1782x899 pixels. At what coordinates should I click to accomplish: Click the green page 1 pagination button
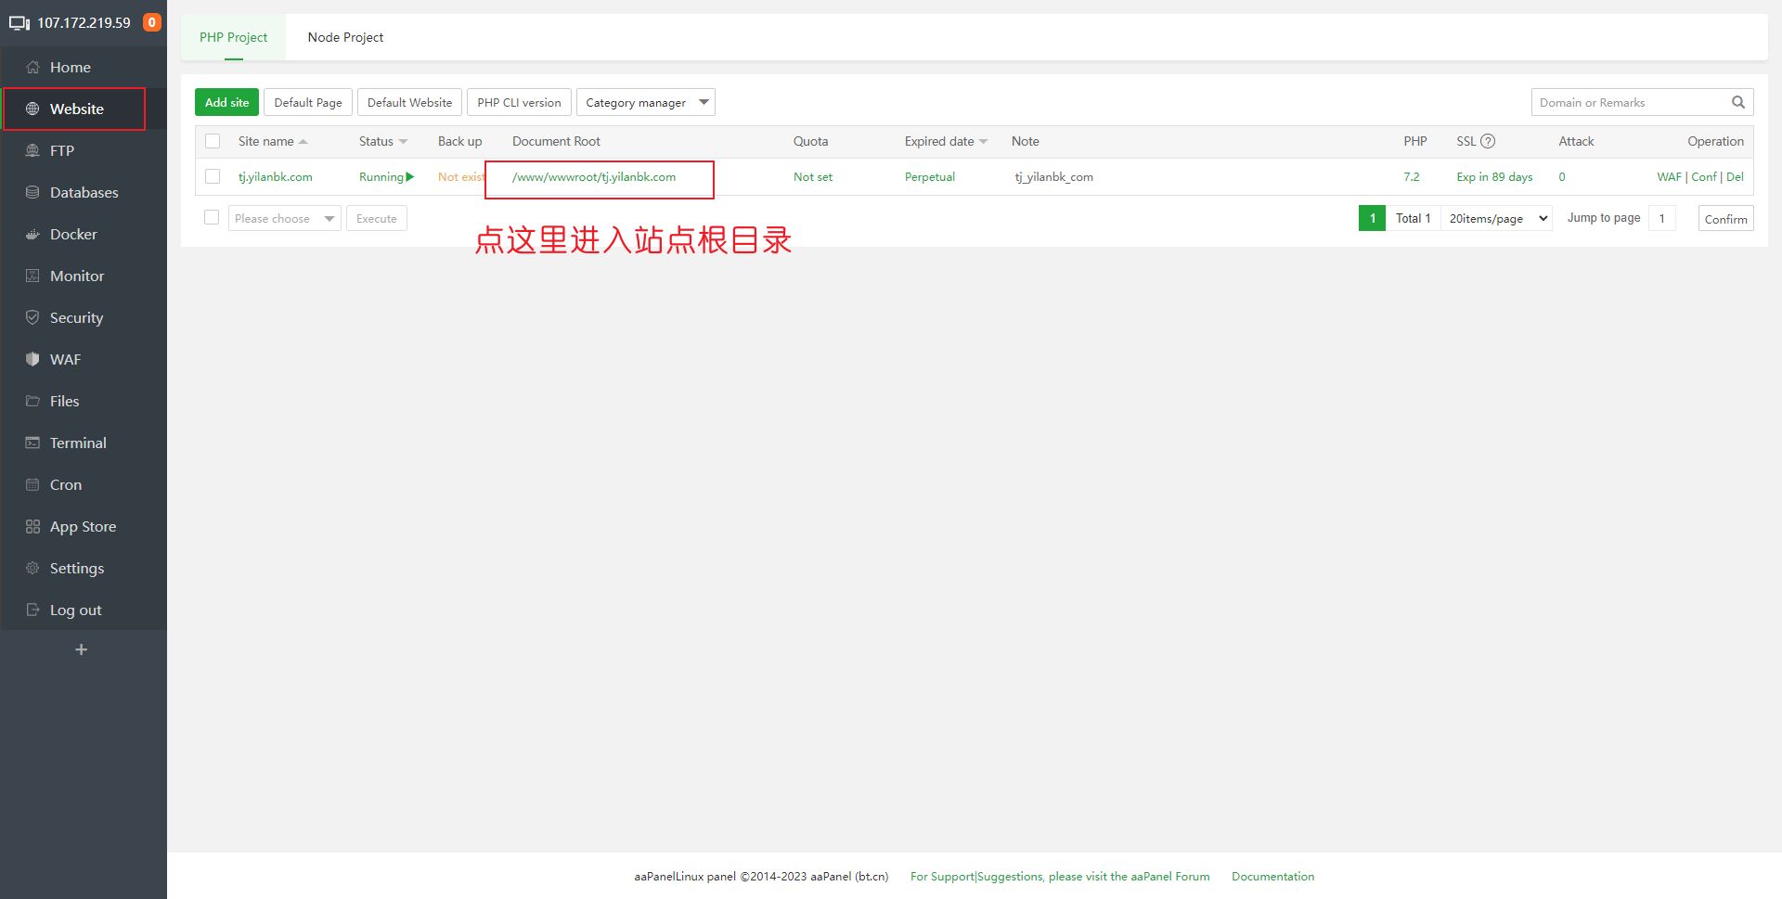click(x=1372, y=218)
